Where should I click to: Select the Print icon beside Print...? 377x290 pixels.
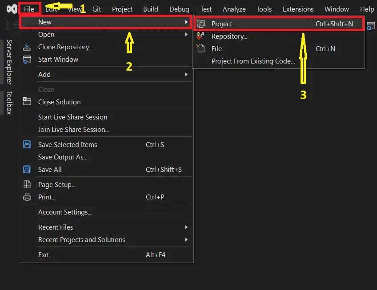coord(27,197)
